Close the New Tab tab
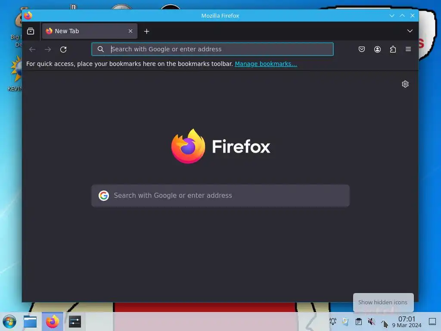 [130, 31]
